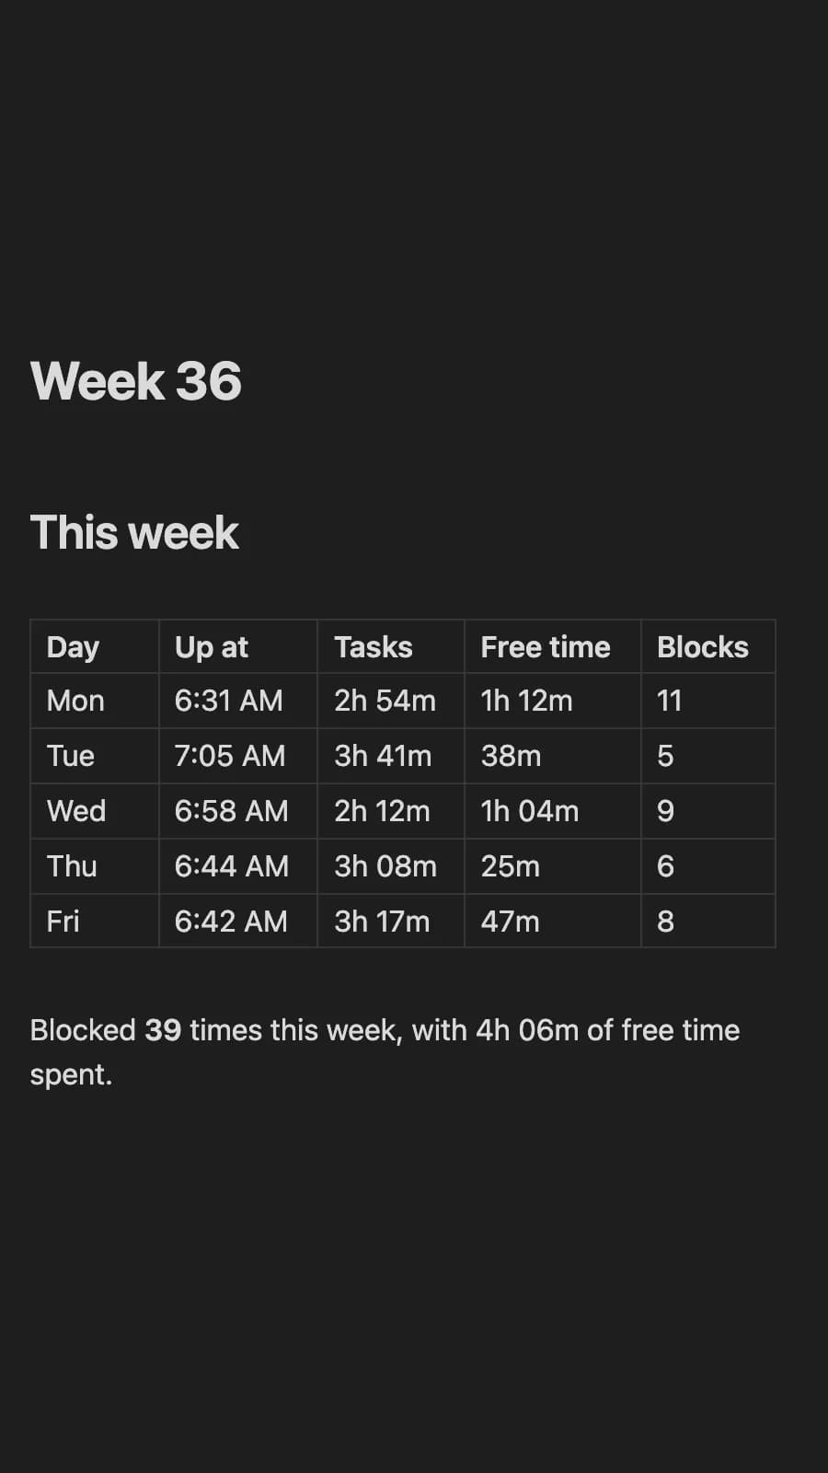Click Thursday's 25m free time cell
Viewport: 828px width, 1473px height.
point(553,866)
